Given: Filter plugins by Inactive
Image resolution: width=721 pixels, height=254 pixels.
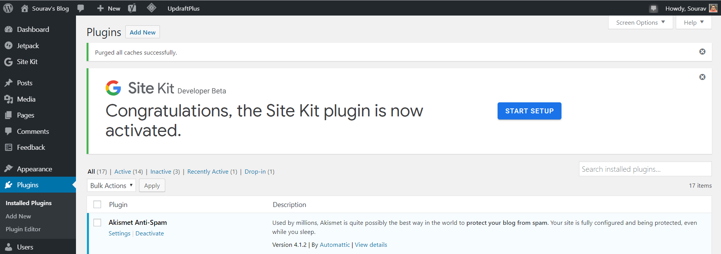Looking at the screenshot, I should click(x=161, y=172).
